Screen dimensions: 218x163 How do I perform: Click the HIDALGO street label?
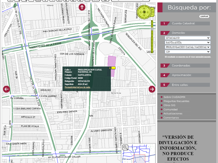(x=45, y=90)
